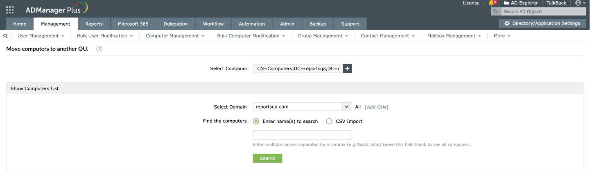590x177 pixels.
Task: Expand the User Management menu
Action: (41, 36)
